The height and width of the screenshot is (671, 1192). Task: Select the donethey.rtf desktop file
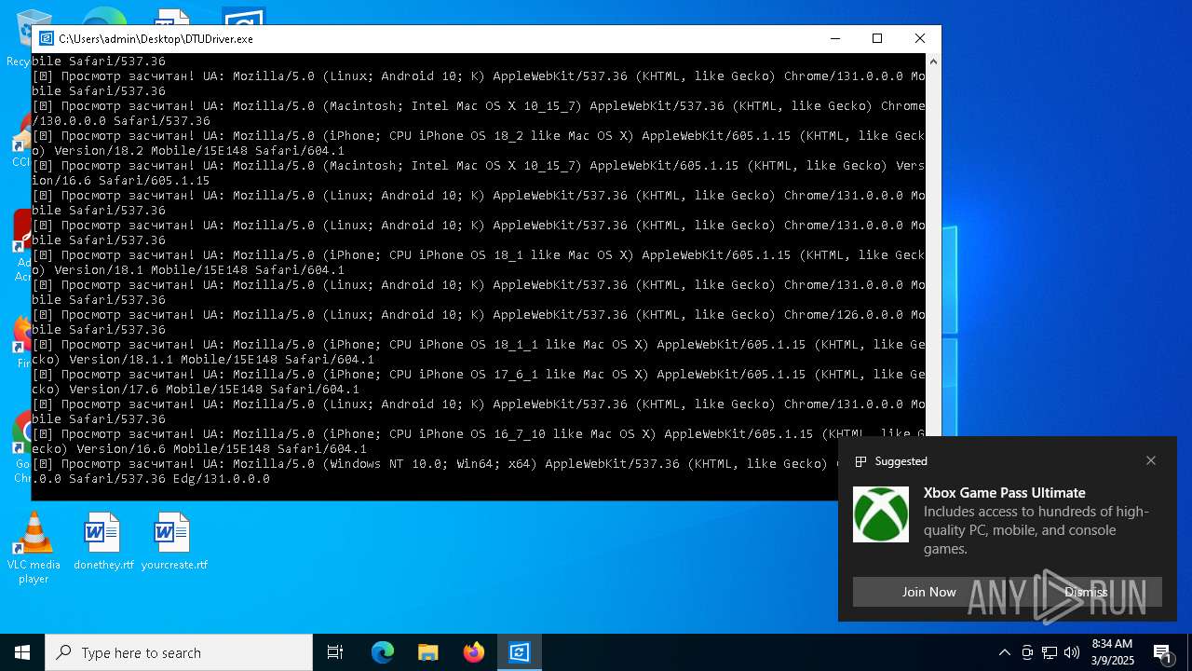point(103,541)
